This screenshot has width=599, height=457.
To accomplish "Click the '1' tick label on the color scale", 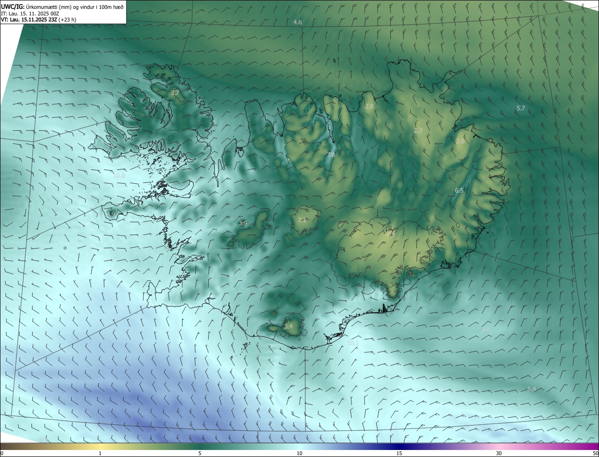I will (100, 453).
